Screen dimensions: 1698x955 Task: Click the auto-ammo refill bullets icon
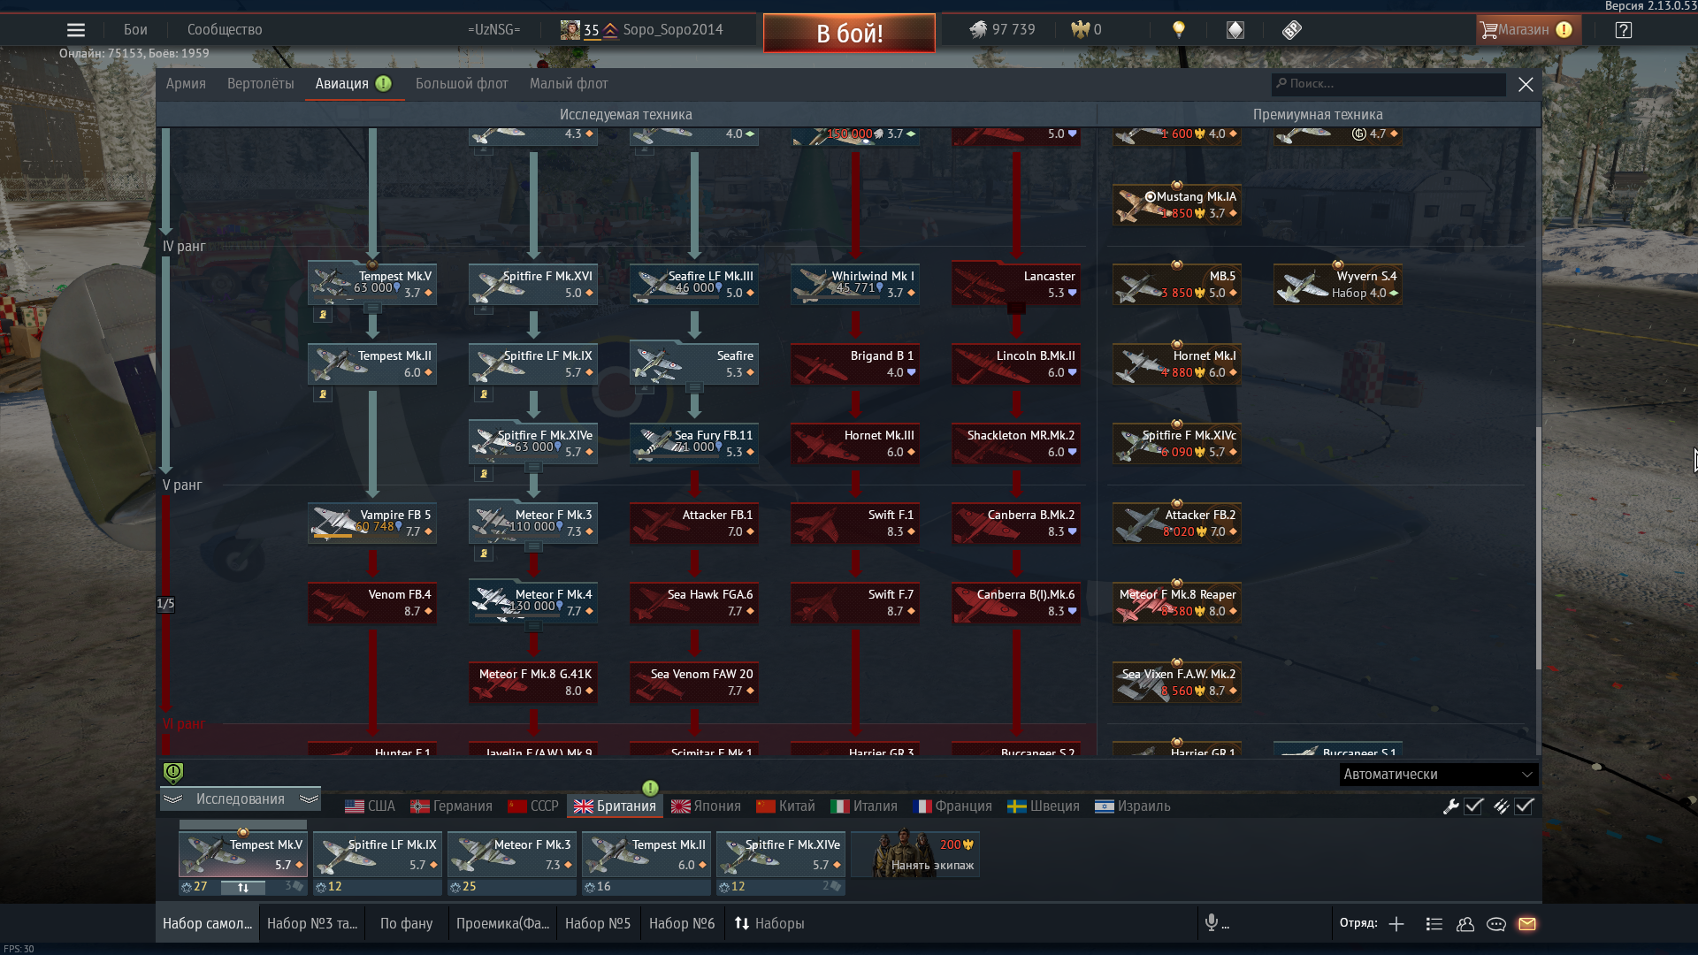pyautogui.click(x=1501, y=806)
